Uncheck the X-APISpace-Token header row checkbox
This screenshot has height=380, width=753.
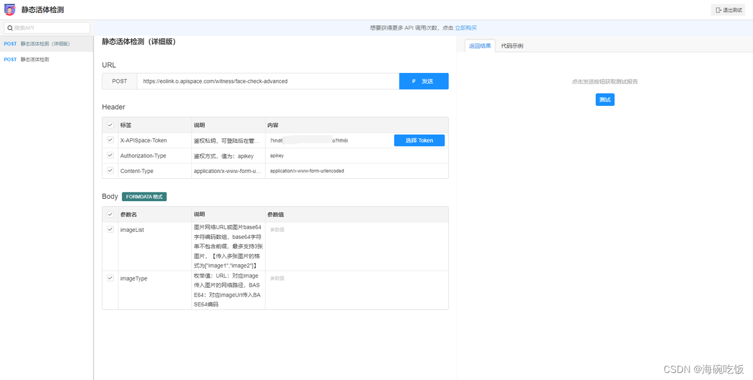point(110,140)
